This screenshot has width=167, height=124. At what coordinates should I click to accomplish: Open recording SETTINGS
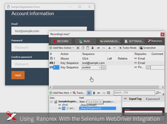[134, 41]
